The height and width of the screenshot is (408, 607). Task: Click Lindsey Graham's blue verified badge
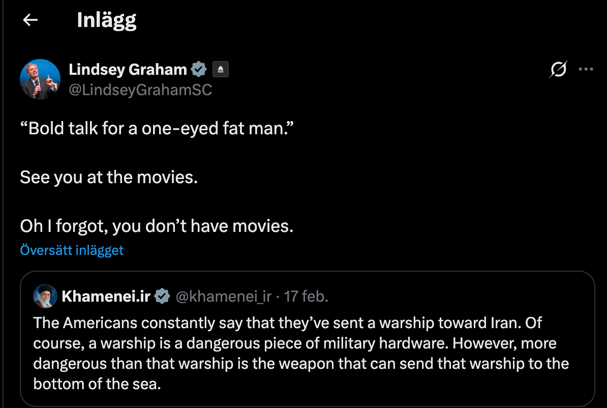(x=198, y=69)
